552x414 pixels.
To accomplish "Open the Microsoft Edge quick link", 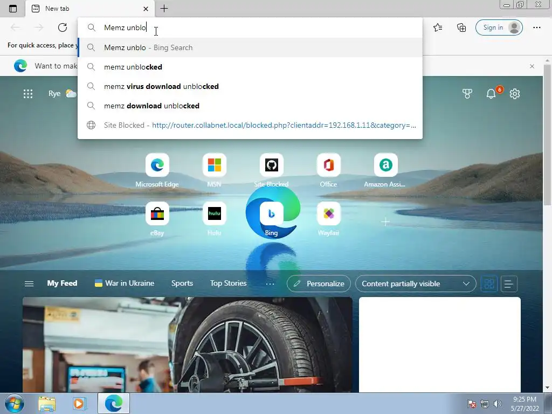I will click(157, 170).
